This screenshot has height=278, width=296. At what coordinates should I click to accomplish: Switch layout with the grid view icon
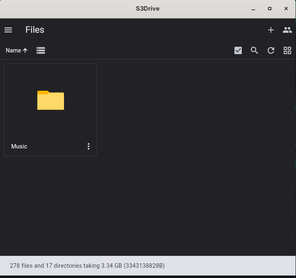tap(287, 50)
